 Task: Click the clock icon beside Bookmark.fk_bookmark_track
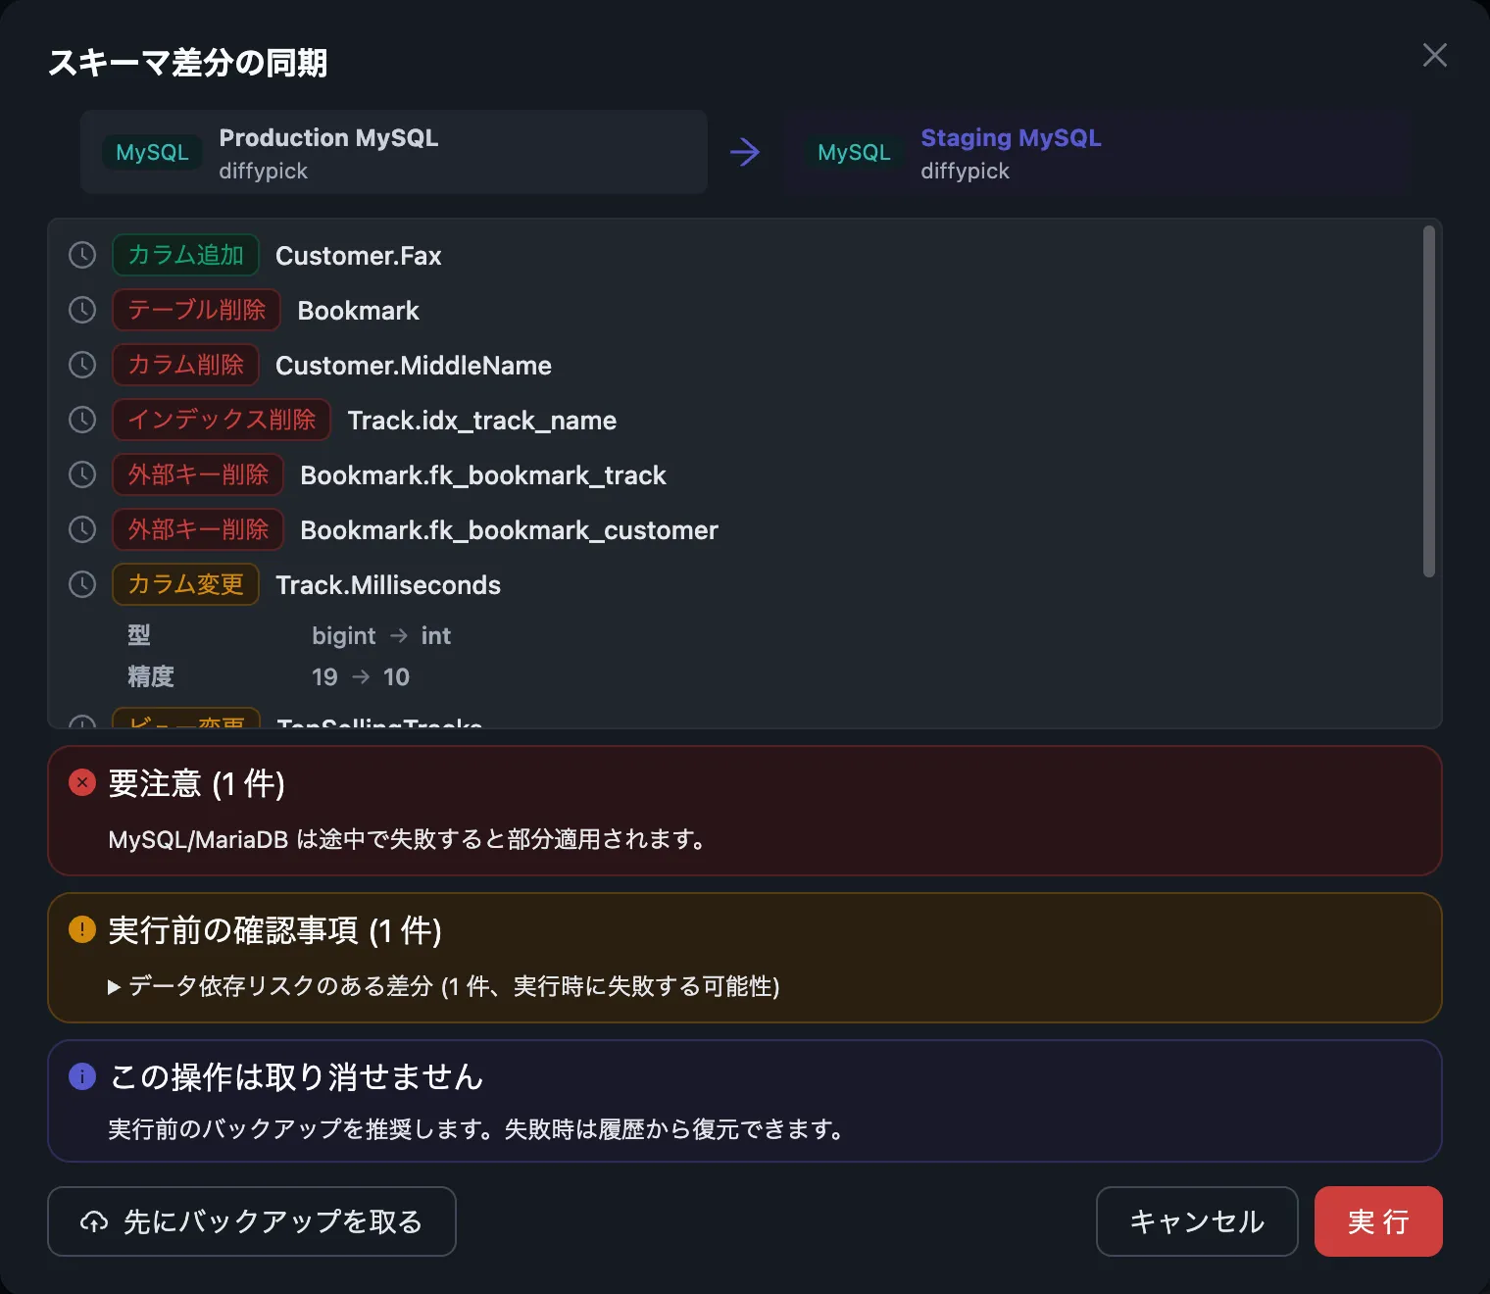tap(82, 474)
